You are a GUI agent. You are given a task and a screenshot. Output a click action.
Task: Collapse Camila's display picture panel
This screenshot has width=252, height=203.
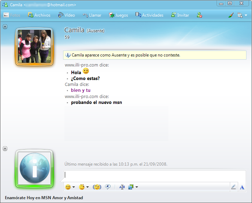click(x=5, y=27)
